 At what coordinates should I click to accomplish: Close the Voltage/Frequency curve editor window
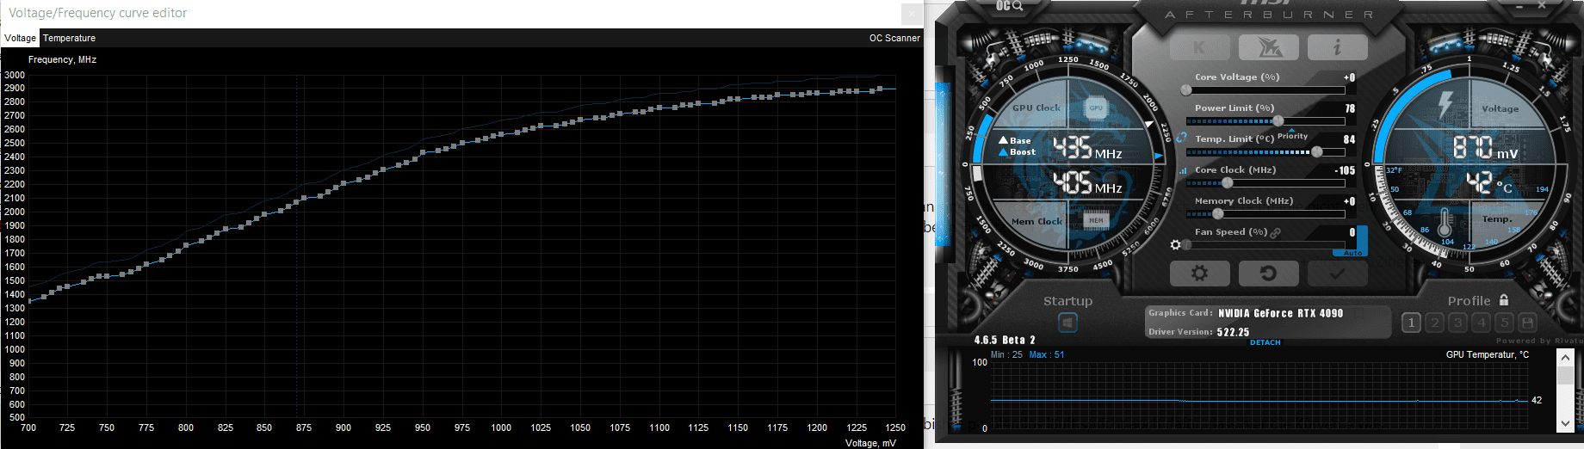pos(912,13)
